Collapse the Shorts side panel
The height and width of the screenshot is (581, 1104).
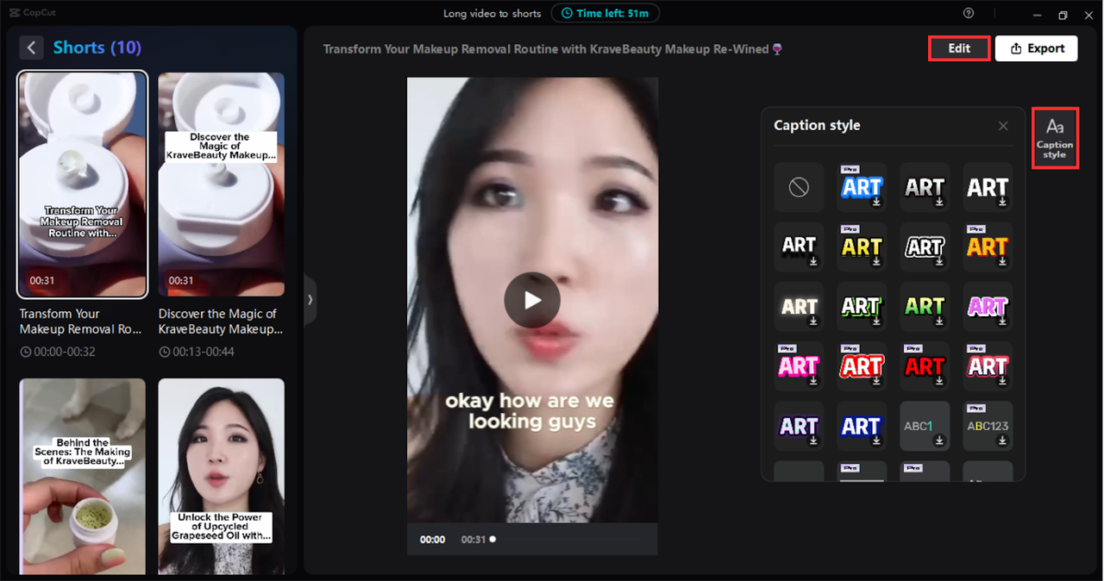pos(310,300)
